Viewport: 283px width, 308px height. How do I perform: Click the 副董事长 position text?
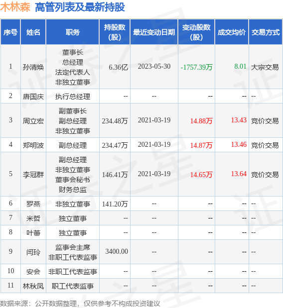(73, 111)
